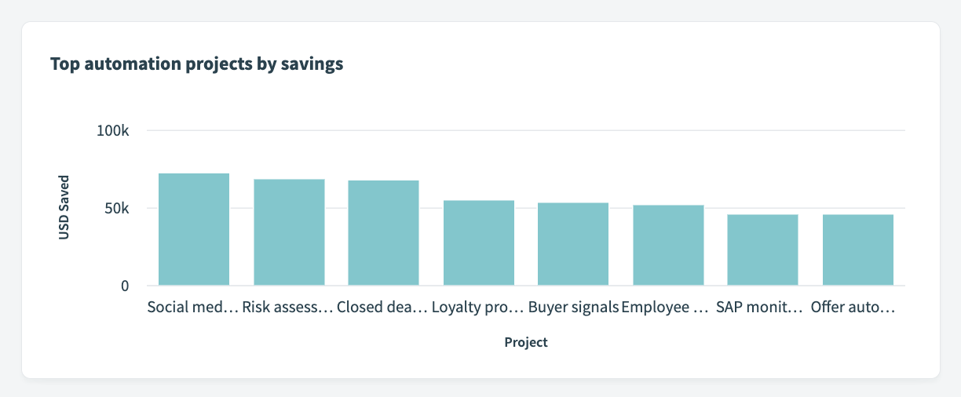Click the Closed deals bar

[x=383, y=233]
